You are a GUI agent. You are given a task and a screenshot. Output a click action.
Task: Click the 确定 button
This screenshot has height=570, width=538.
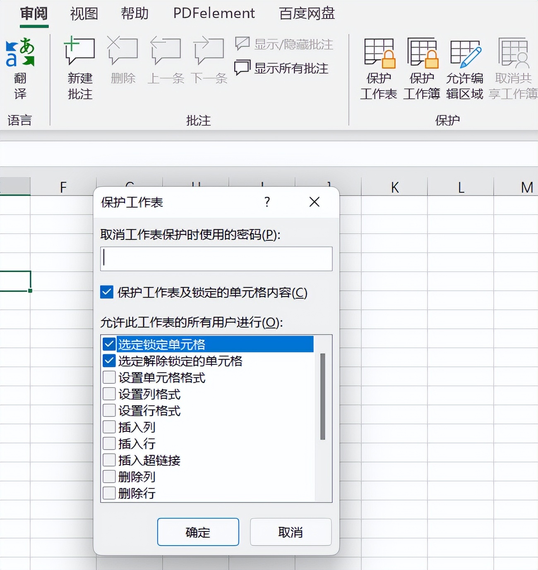[198, 532]
